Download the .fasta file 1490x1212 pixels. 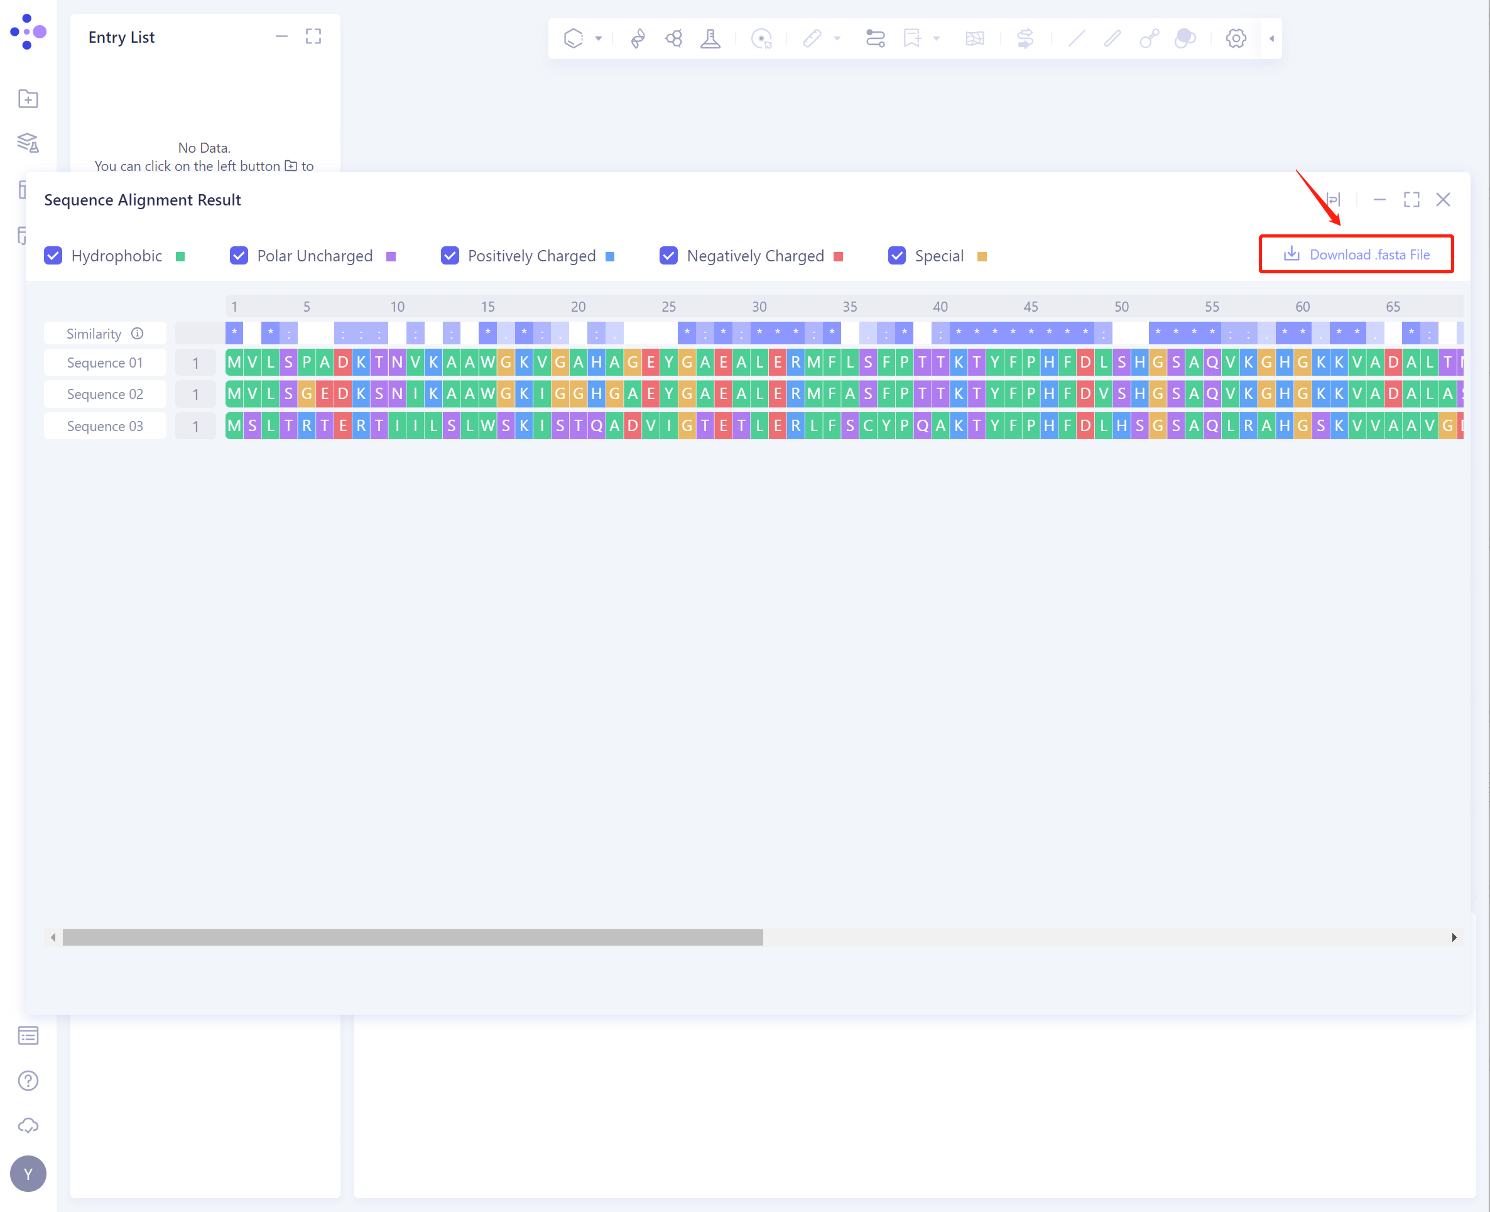point(1356,254)
